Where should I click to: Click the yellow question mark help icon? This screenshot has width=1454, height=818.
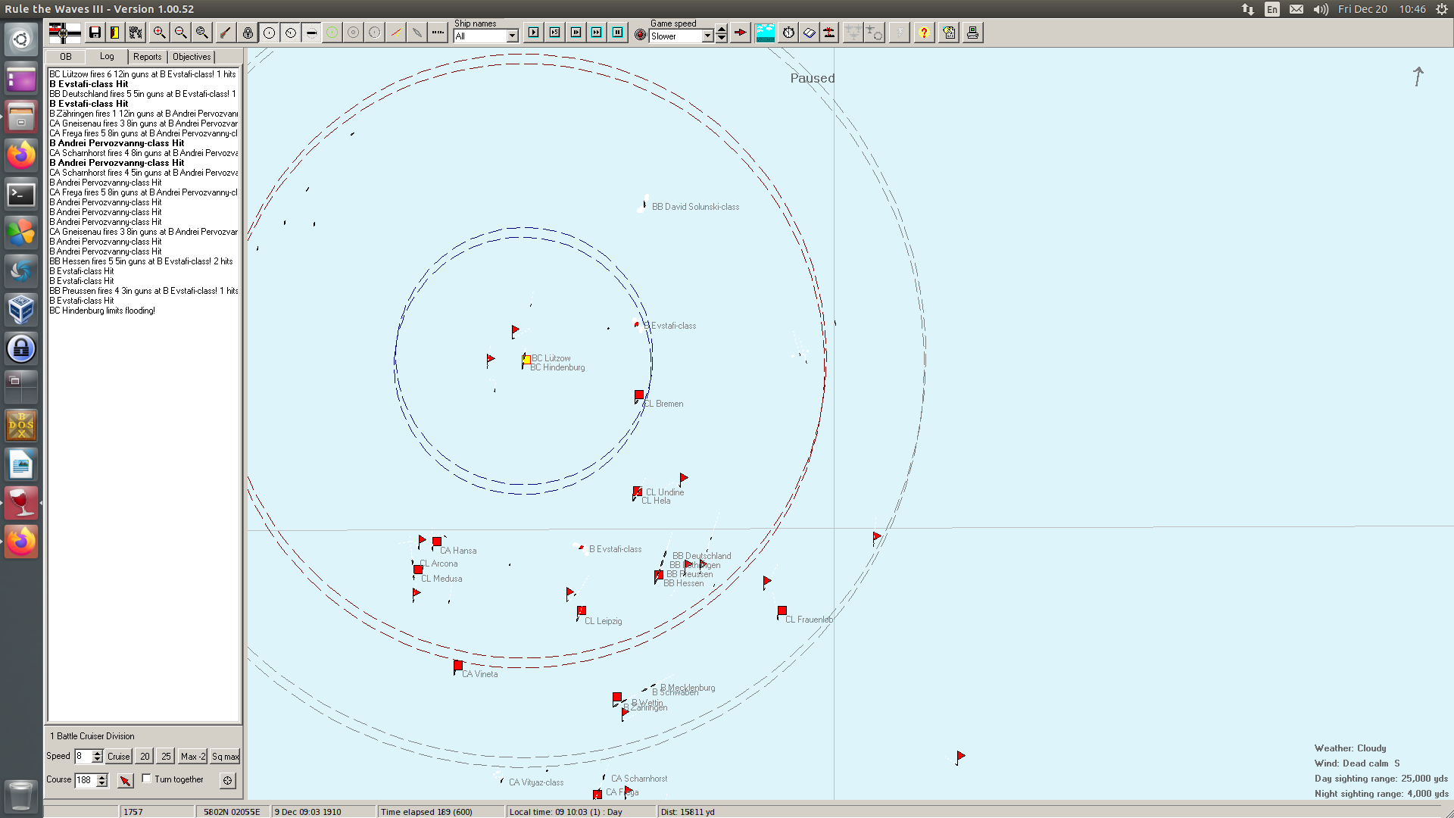tap(924, 33)
